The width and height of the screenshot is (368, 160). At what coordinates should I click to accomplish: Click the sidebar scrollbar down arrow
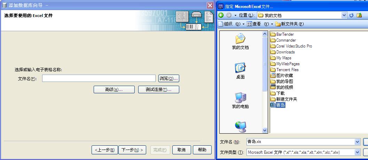point(265,130)
